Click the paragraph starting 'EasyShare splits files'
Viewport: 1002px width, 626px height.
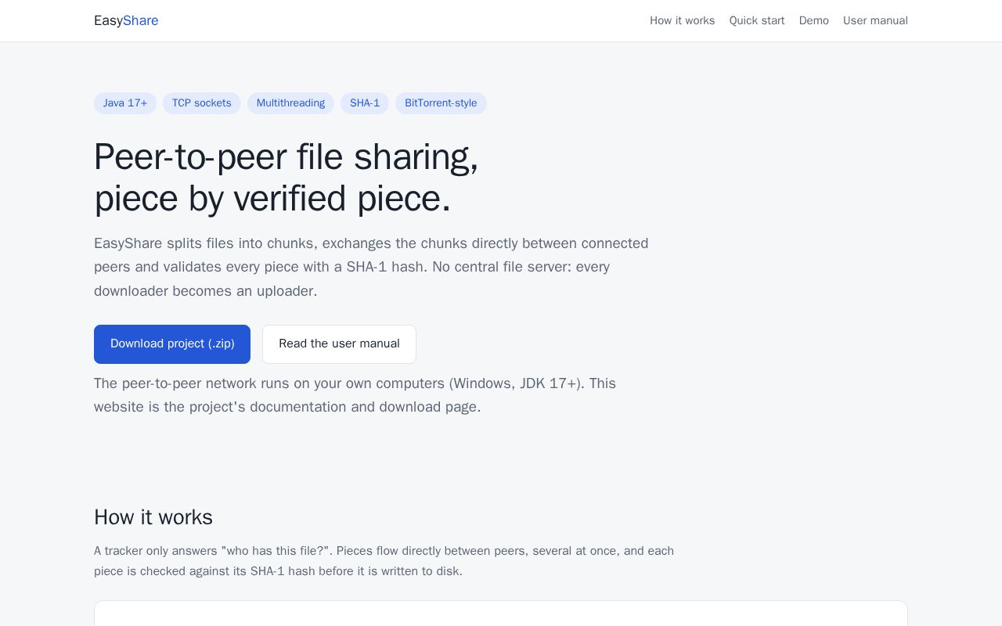pyautogui.click(x=371, y=267)
